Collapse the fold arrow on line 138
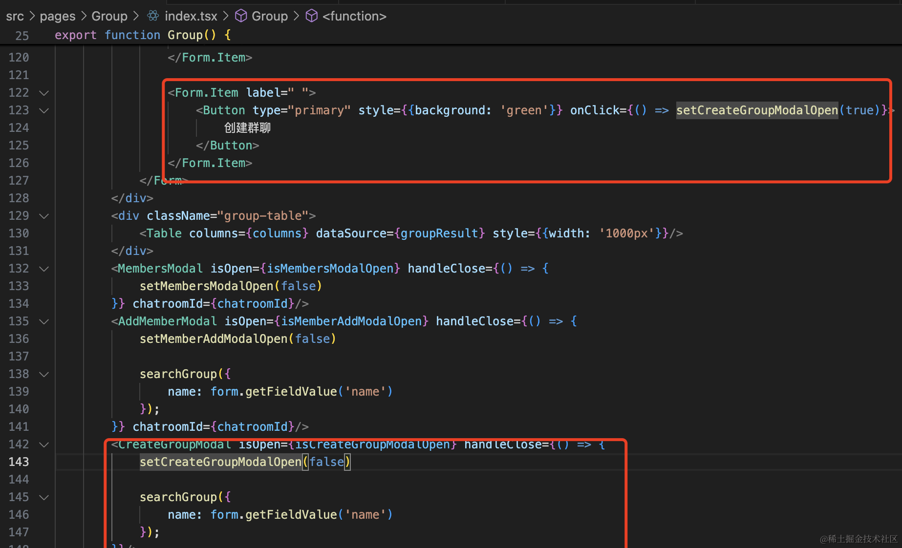902x548 pixels. tap(44, 374)
